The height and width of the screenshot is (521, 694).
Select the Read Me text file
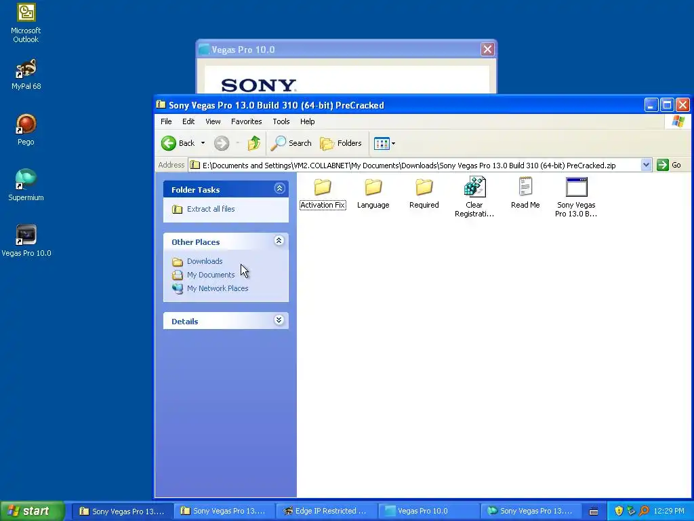(525, 193)
